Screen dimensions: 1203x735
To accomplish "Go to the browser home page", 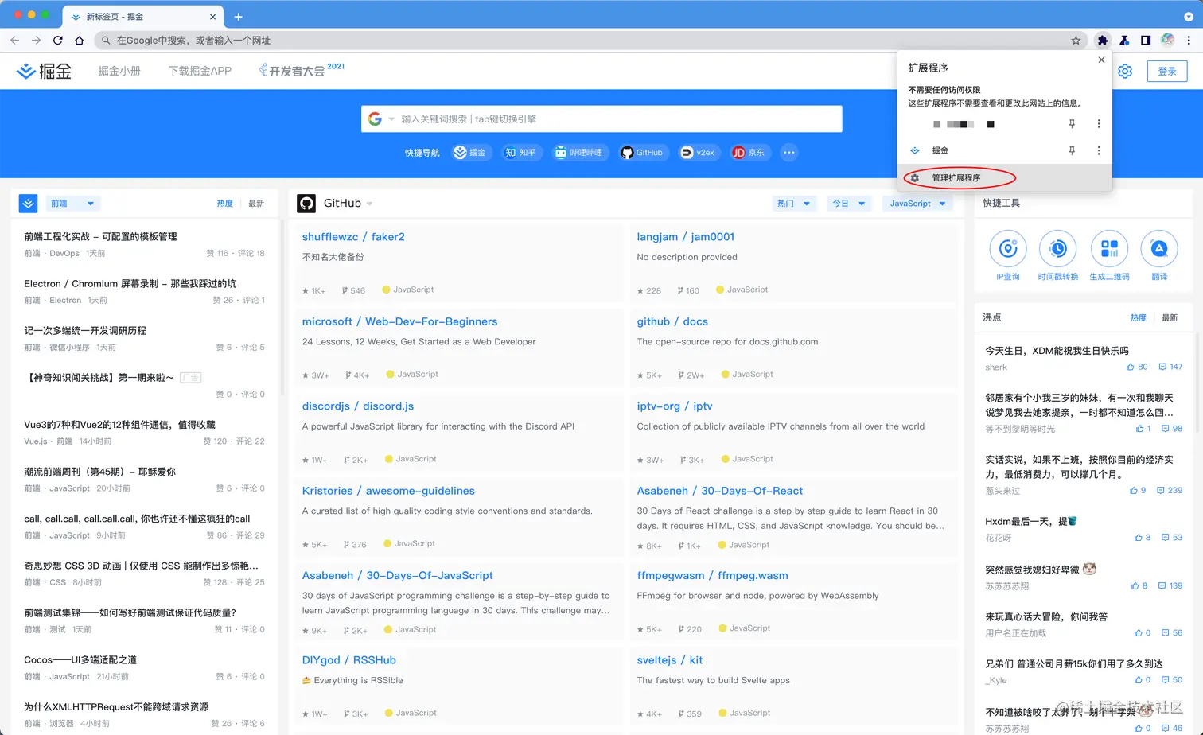I will coord(79,40).
